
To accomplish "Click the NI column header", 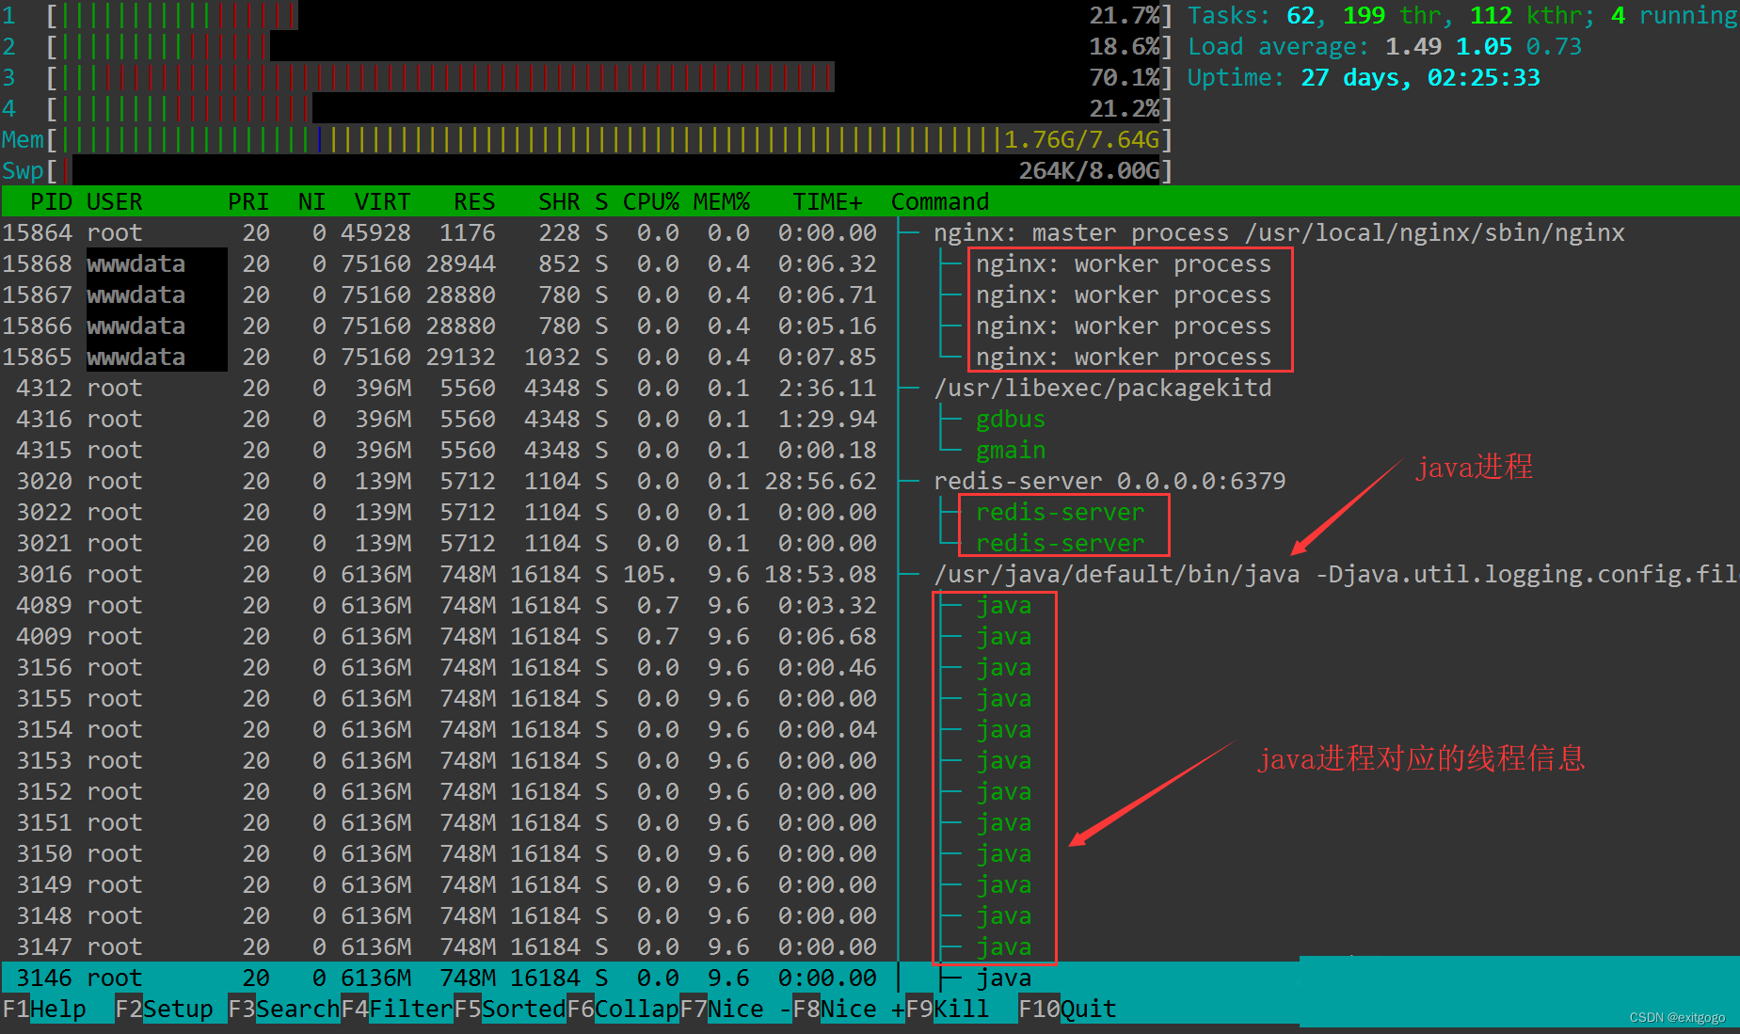I will (311, 201).
